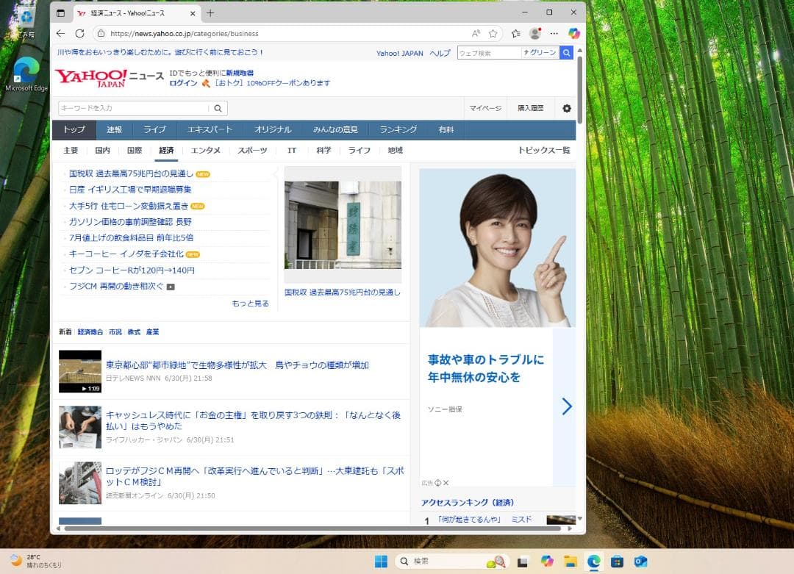Open the Yahoo settings gear icon
This screenshot has width=794, height=574.
click(x=565, y=108)
